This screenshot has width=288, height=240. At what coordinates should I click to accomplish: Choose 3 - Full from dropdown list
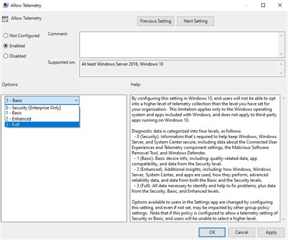click(42, 124)
